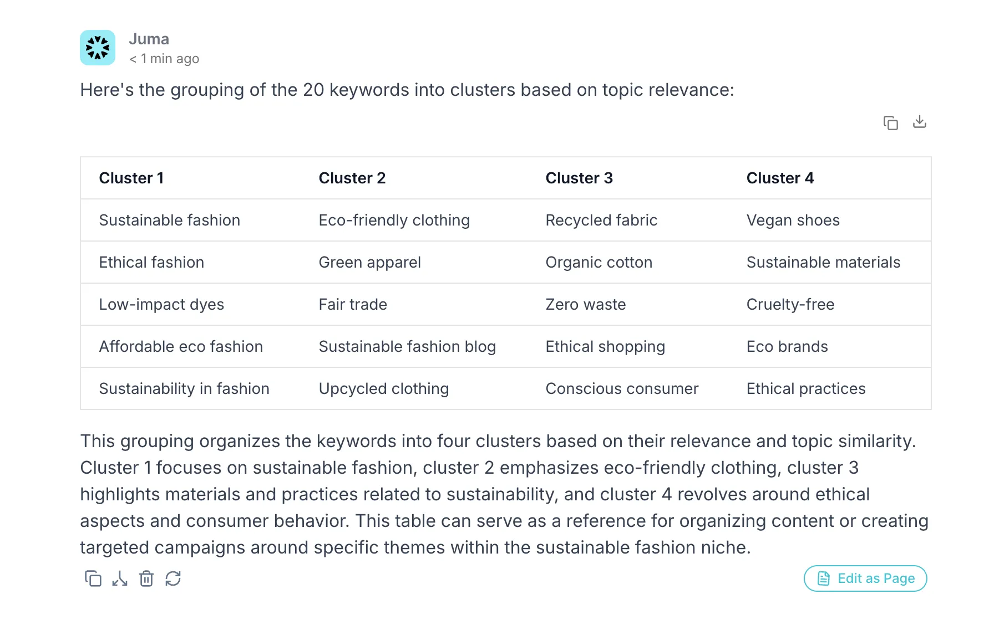Click the '< 1 min ago' timestamp
The width and height of the screenshot is (984, 625).
(164, 59)
